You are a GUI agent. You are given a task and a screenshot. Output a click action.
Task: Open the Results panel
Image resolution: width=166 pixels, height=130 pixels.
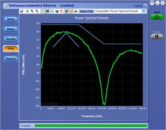[x=11, y=39]
